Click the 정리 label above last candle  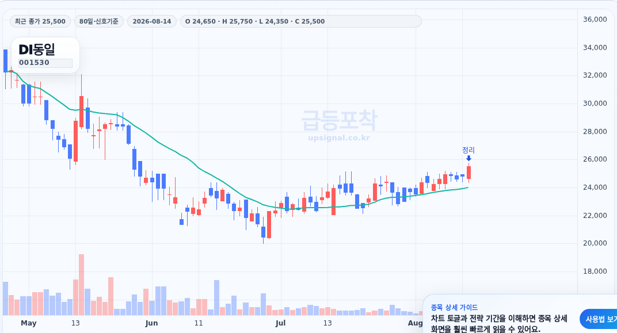coord(469,150)
